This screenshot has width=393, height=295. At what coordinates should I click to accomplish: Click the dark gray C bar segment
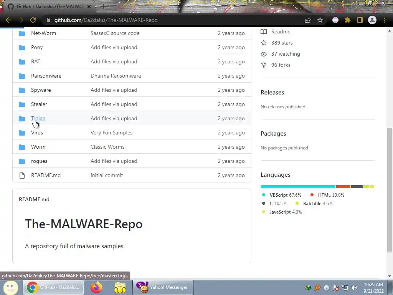tap(357, 187)
